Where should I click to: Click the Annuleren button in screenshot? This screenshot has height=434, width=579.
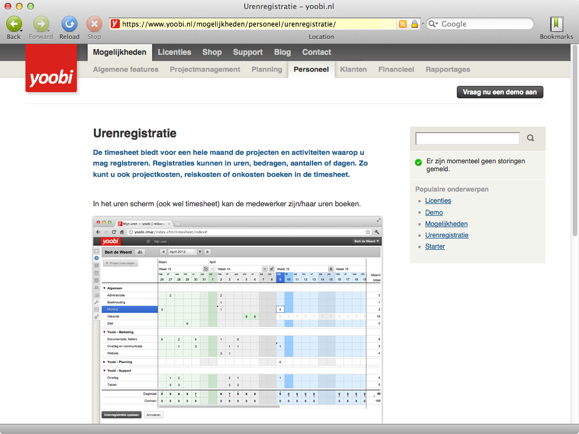pos(154,415)
